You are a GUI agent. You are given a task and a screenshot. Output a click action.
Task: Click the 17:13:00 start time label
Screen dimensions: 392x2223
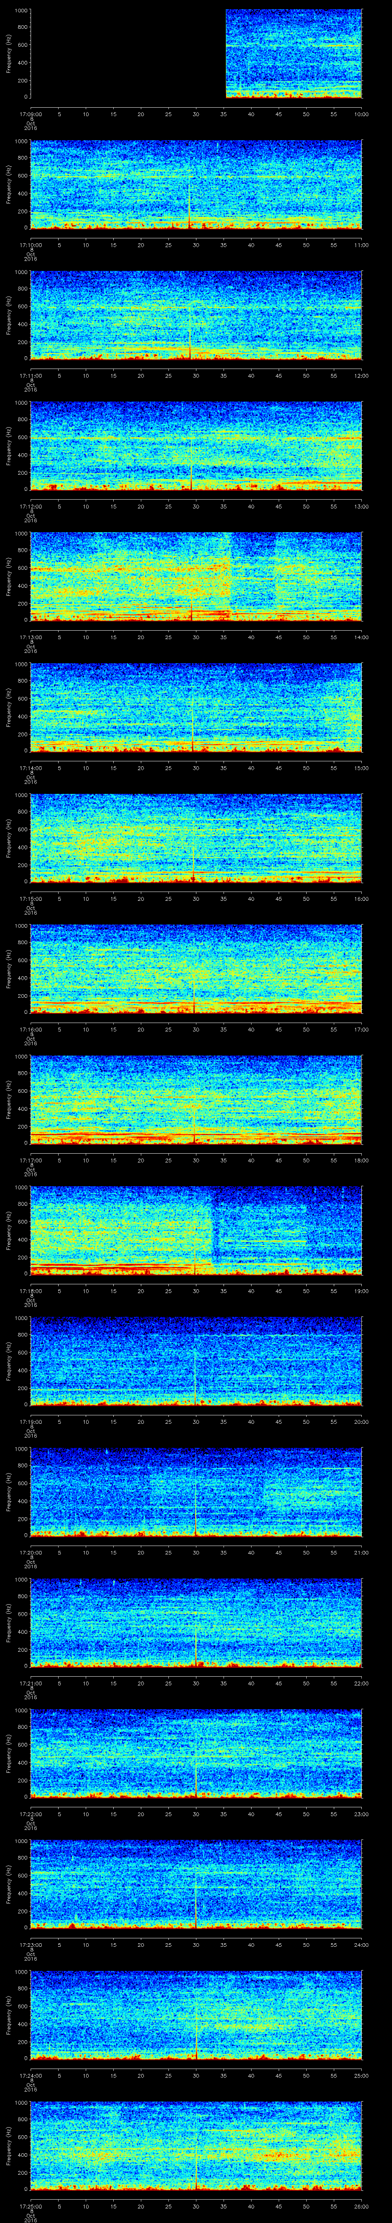(x=31, y=637)
